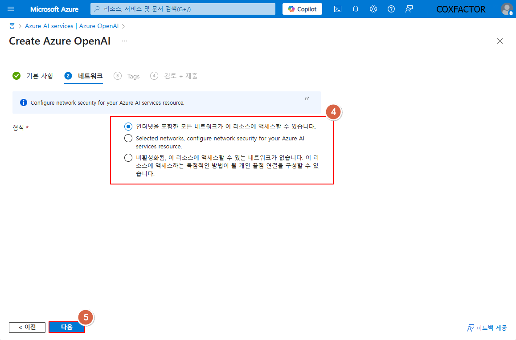
Task: Switch to the 기본 사항 tab
Action: coord(33,76)
